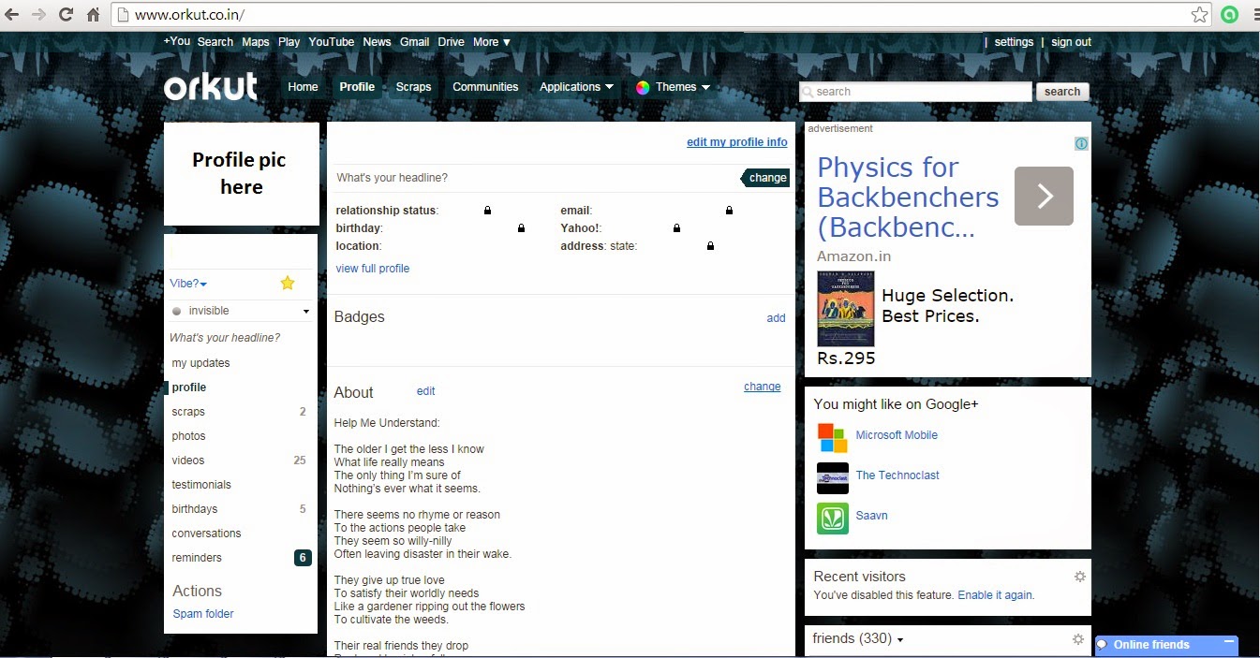Image resolution: width=1260 pixels, height=658 pixels.
Task: Click the physics book cover thumbnail
Action: click(x=846, y=309)
